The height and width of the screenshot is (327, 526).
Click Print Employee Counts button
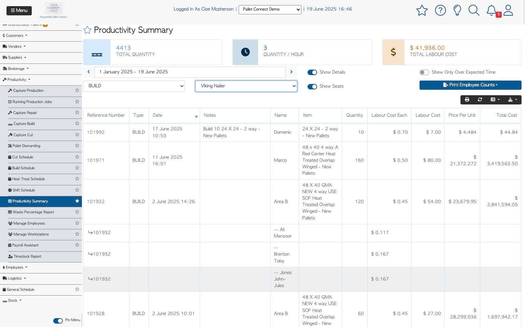pyautogui.click(x=470, y=85)
